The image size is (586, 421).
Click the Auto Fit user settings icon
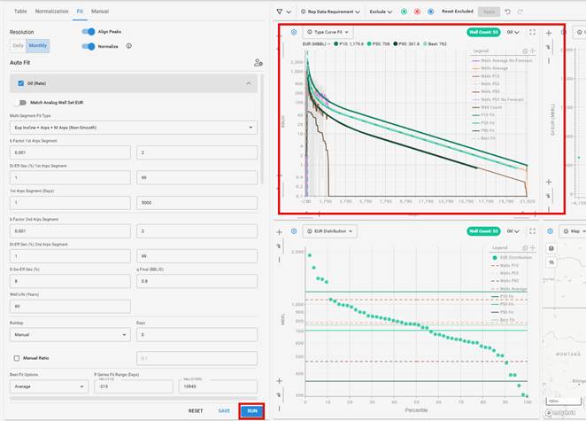[x=258, y=63]
